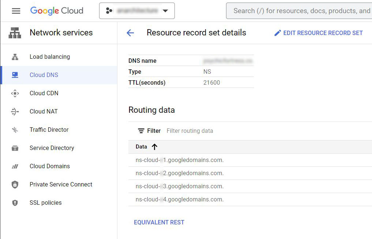Screen dimensions: 372x239
Task: Sort by the Data column header
Action: (x=142, y=147)
